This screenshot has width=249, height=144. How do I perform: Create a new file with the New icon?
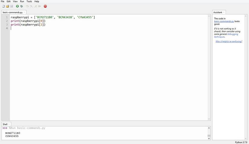coord(3,6)
